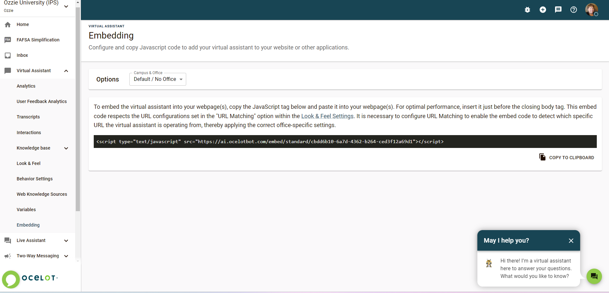Image resolution: width=609 pixels, height=293 pixels.
Task: Click the FAFSA Simplification sidebar icon
Action: pyautogui.click(x=8, y=40)
